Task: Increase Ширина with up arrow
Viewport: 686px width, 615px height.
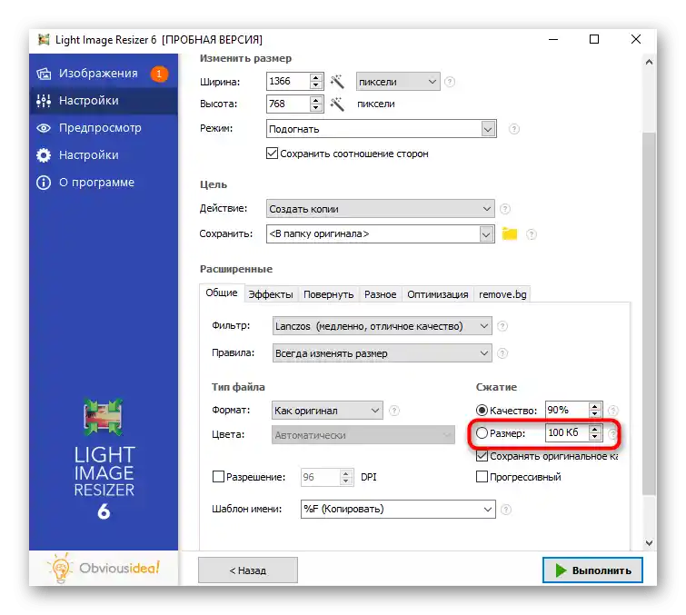Action: [x=316, y=77]
